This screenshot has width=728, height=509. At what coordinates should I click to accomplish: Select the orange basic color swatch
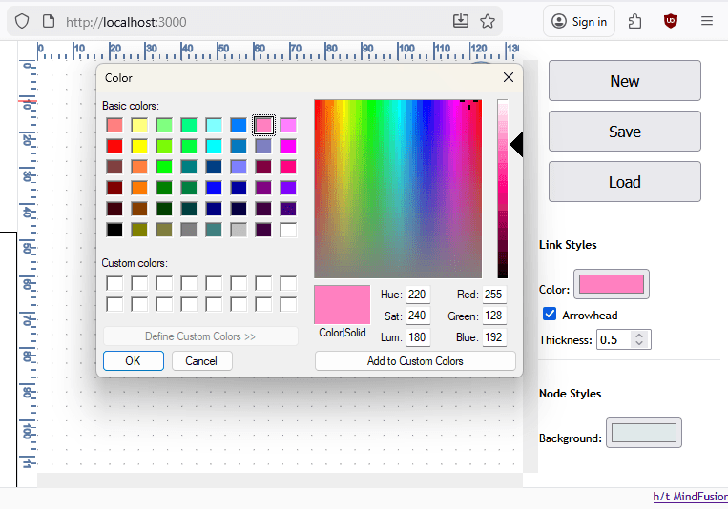coord(139,188)
